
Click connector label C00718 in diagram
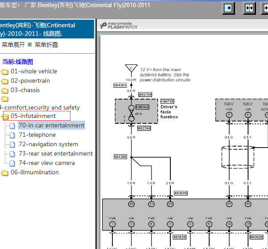167,101
